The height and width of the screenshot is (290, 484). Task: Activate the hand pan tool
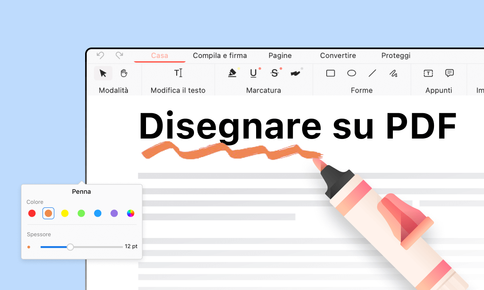pyautogui.click(x=123, y=73)
